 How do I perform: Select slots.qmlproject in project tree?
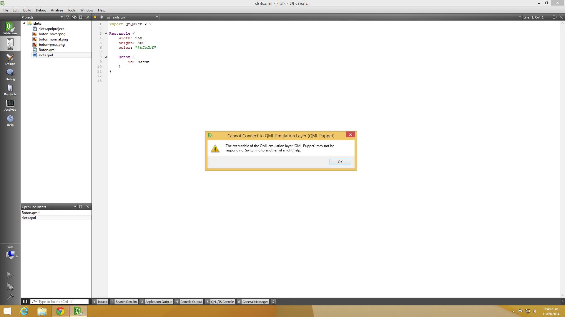(51, 29)
